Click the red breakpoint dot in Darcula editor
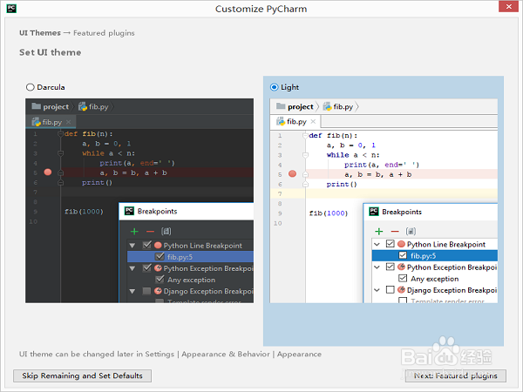 48,172
